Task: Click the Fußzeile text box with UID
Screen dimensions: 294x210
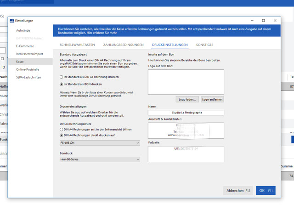Action: 186,154
